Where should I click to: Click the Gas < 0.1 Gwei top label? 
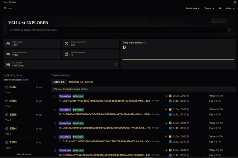click(x=9, y=2)
